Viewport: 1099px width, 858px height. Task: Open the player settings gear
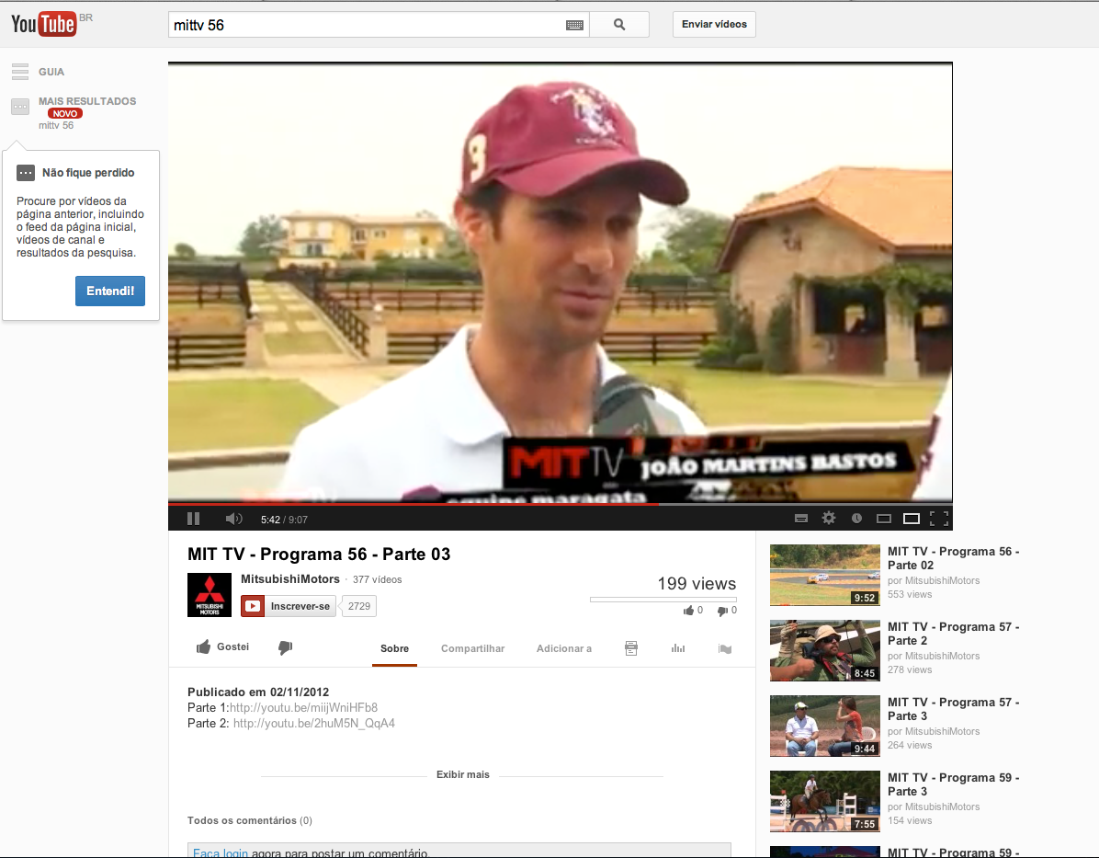point(829,518)
